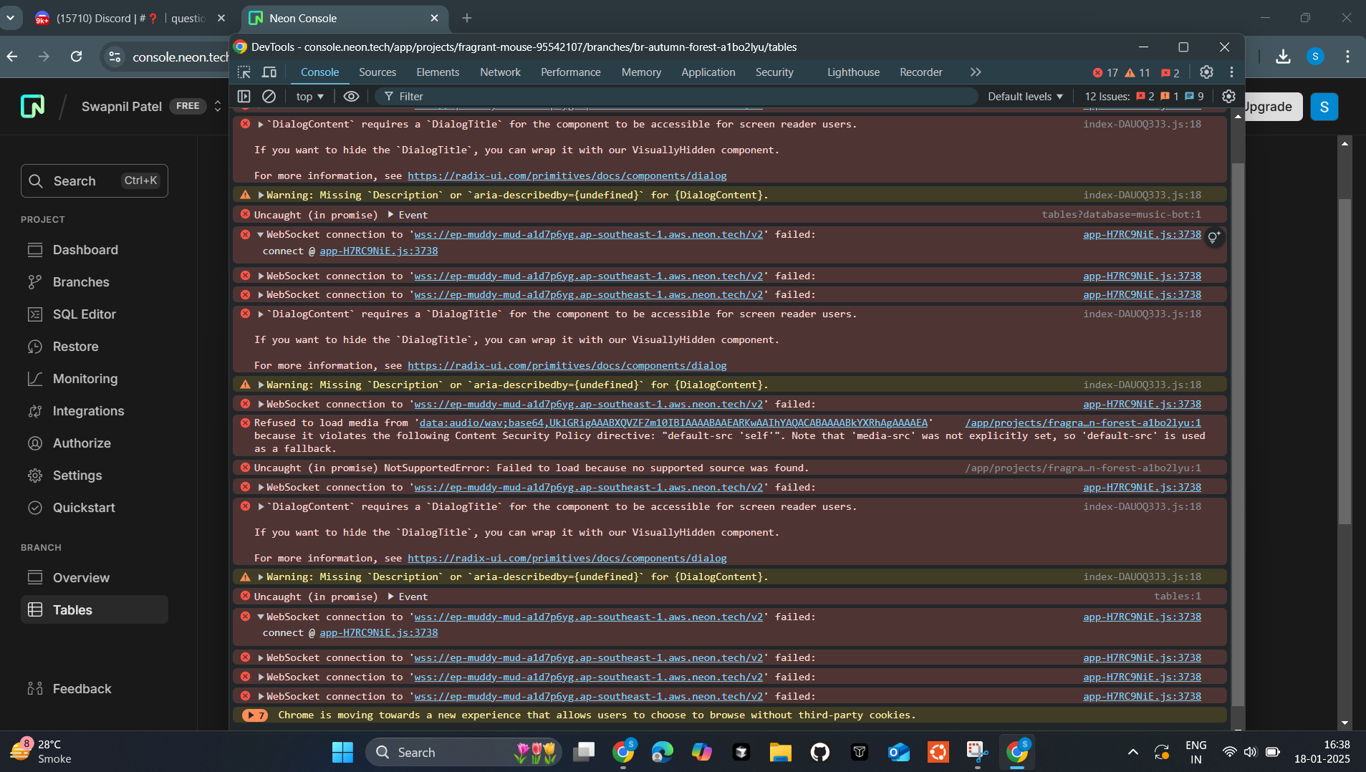The height and width of the screenshot is (772, 1366).
Task: Open the 'top' JavaScript context dropdown
Action: coord(309,96)
